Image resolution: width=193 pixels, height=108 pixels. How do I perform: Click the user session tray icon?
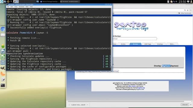[191, 1]
